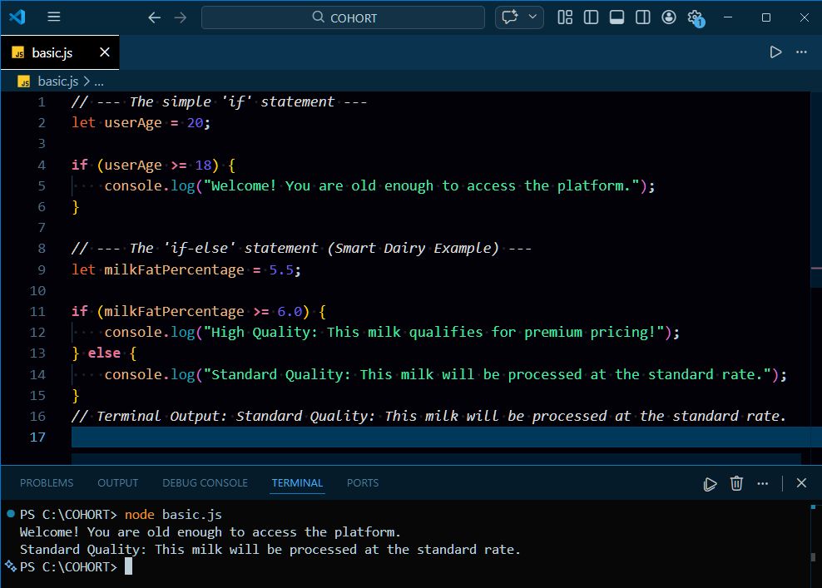Go back with the left arrow
The image size is (822, 588).
(x=154, y=17)
